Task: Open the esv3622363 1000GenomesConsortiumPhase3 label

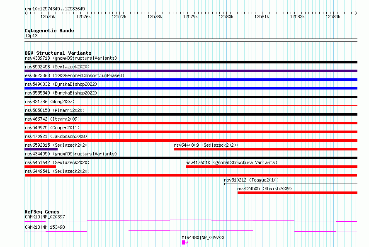Action: 75,75
